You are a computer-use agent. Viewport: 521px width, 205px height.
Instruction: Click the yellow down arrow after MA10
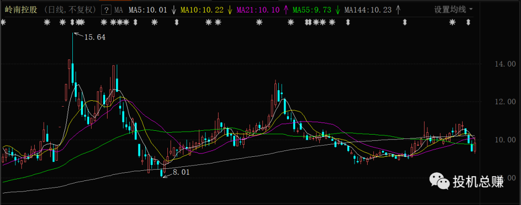click(230, 9)
